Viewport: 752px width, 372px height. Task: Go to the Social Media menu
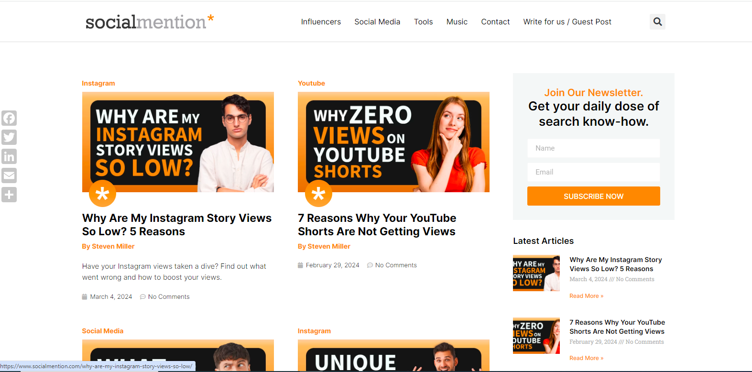click(x=377, y=22)
